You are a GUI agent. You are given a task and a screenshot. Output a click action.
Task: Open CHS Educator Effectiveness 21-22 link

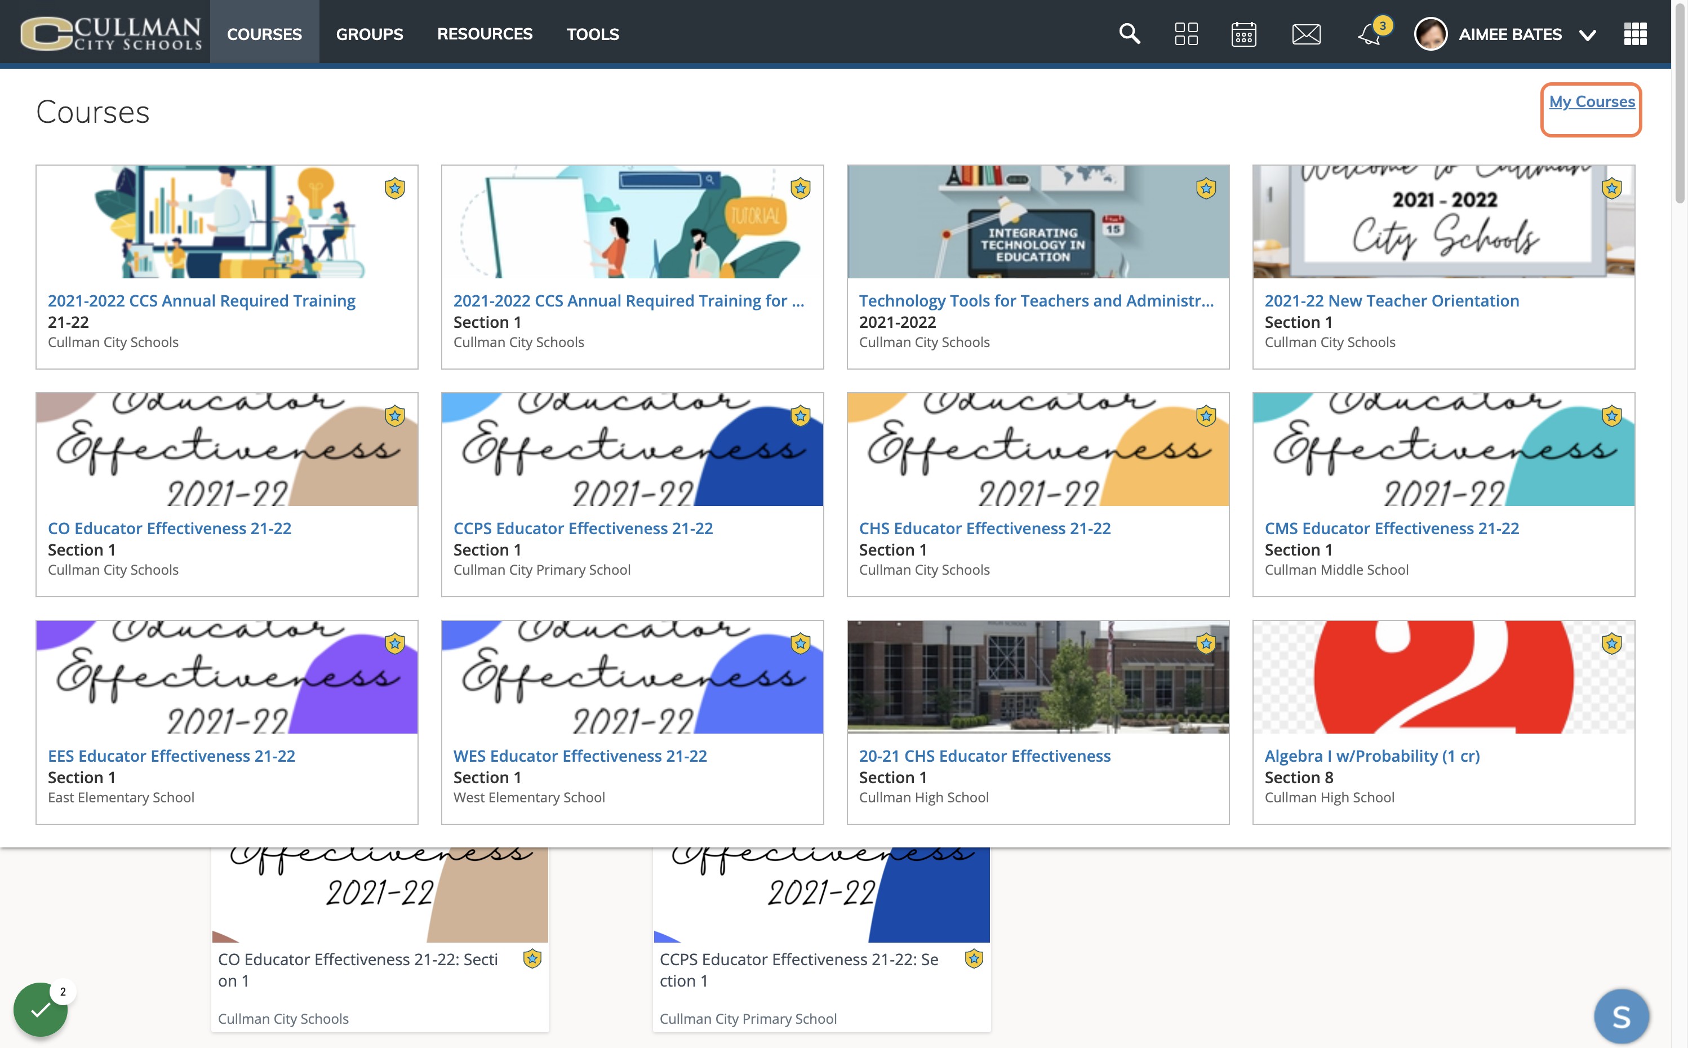point(985,528)
